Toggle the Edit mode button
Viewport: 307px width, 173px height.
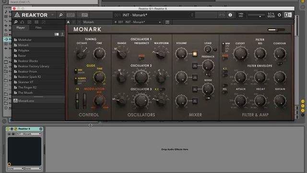tap(71, 15)
